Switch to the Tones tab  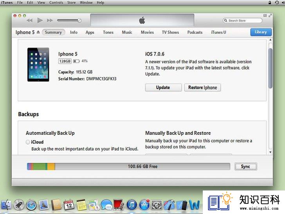tap(108, 32)
